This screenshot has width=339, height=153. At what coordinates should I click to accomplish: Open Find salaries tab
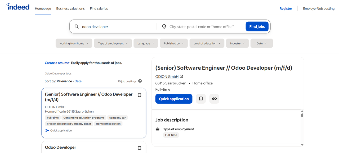[x=99, y=8]
